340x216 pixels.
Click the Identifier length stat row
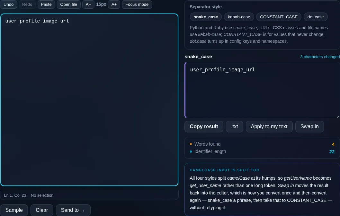pyautogui.click(x=262, y=151)
